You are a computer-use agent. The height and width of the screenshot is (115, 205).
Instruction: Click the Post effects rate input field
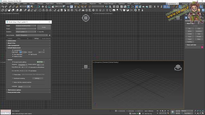click(x=24, y=67)
